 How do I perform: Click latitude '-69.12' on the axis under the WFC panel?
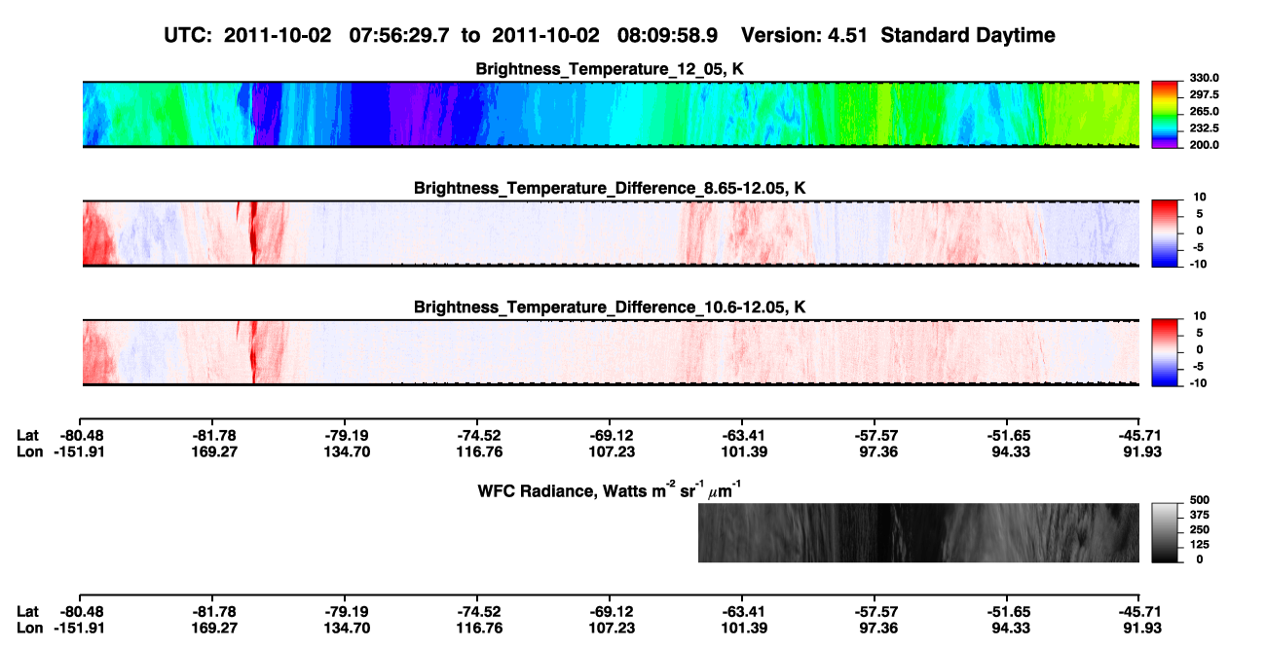pos(612,612)
